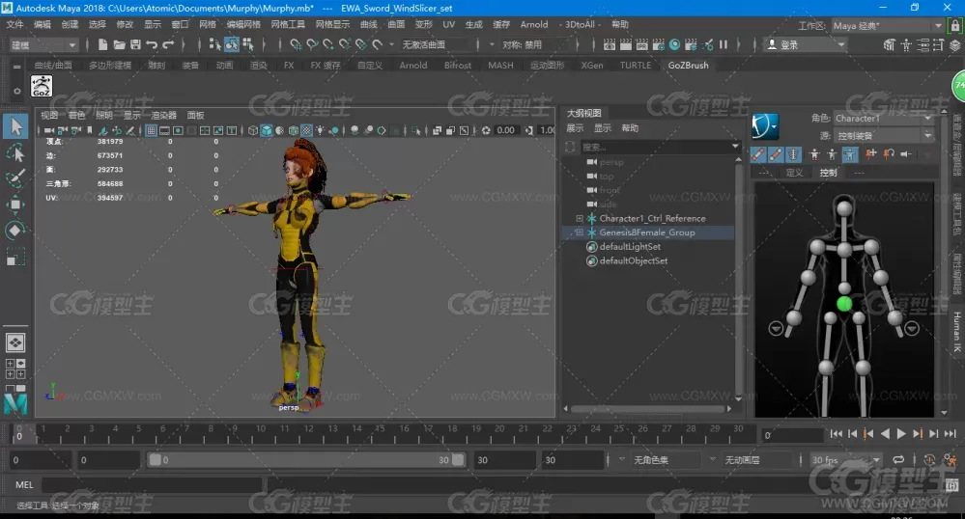This screenshot has height=519, width=965.
Task: Pause viewport display icon
Action: click(724, 44)
